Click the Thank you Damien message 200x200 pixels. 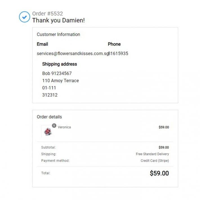pyautogui.click(x=58, y=20)
